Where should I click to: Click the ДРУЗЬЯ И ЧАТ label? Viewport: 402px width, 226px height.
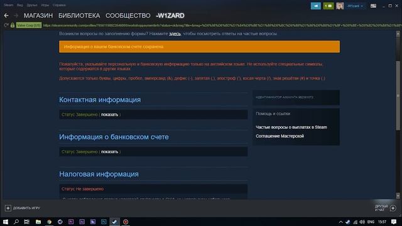click(x=381, y=208)
